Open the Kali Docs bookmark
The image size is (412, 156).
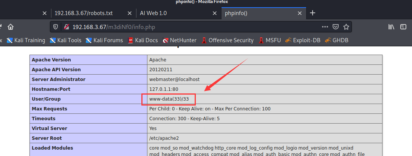point(142,40)
